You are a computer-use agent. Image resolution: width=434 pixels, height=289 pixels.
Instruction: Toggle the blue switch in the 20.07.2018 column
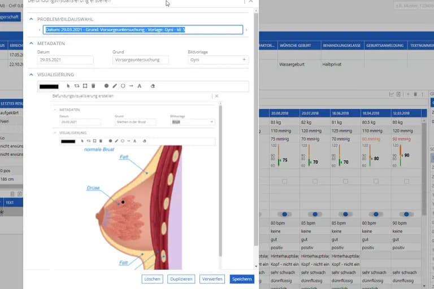coord(315,214)
